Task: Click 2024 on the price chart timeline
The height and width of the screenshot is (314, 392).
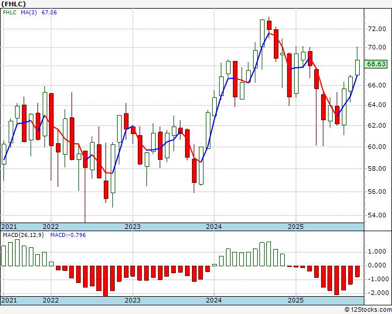Action: click(214, 227)
